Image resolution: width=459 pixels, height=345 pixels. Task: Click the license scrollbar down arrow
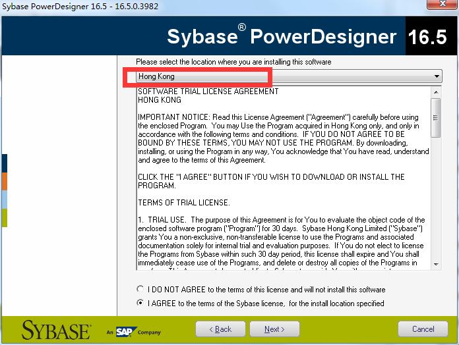[x=436, y=265]
